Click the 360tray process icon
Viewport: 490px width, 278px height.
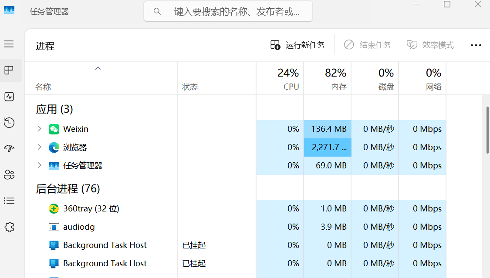click(54, 208)
